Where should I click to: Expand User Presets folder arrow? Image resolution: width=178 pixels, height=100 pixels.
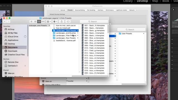coord(144,34)
